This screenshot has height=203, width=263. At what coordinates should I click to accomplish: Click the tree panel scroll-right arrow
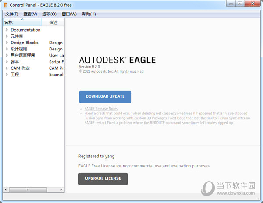coord(61,189)
